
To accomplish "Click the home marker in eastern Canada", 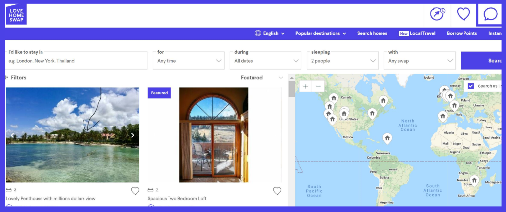I will point(383,101).
